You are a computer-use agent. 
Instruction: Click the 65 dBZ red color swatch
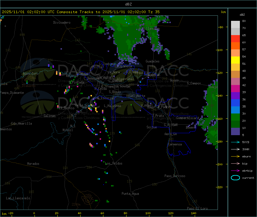point(235,38)
